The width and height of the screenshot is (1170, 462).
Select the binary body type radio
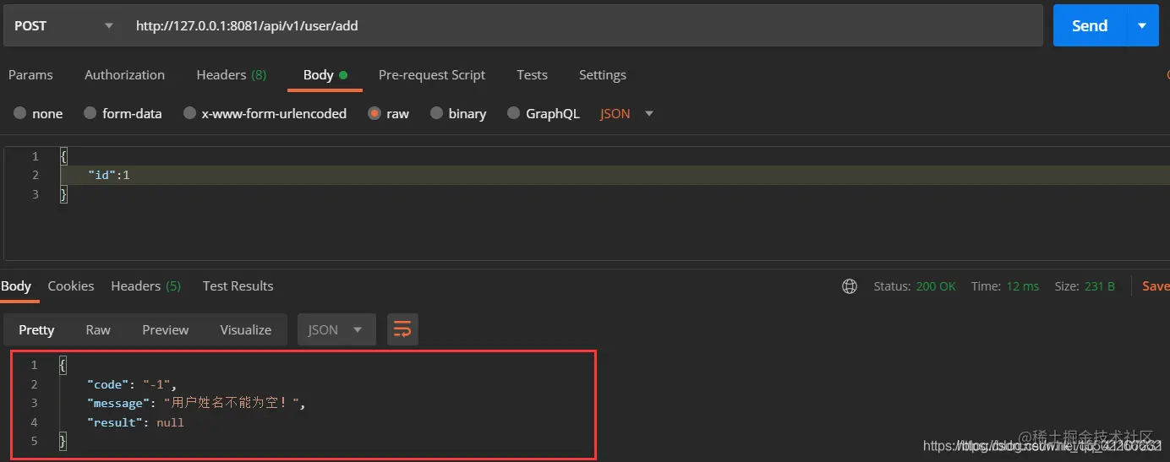click(x=436, y=113)
